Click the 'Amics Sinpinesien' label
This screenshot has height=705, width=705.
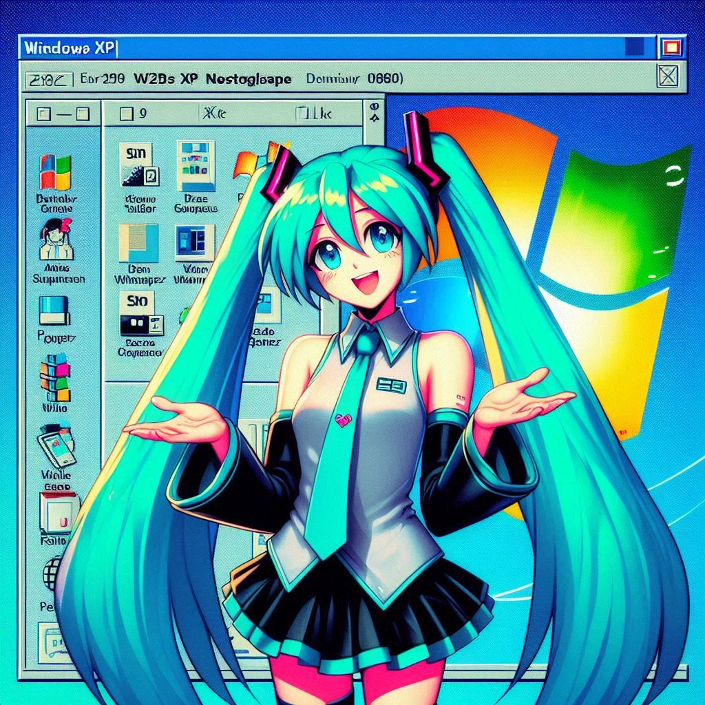[x=59, y=273]
